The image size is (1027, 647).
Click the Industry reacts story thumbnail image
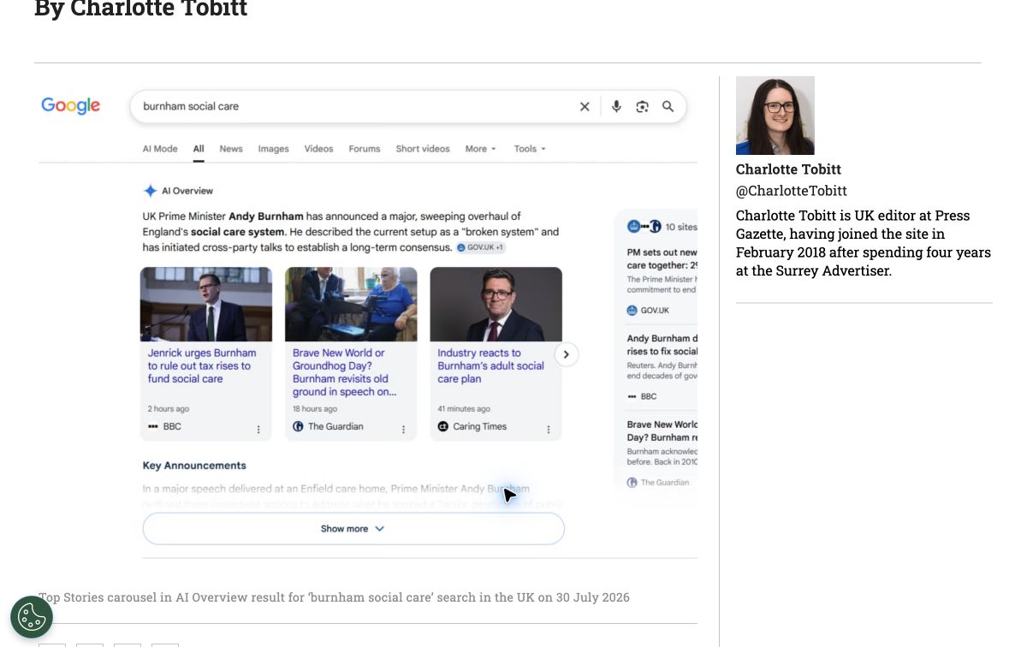[496, 305]
